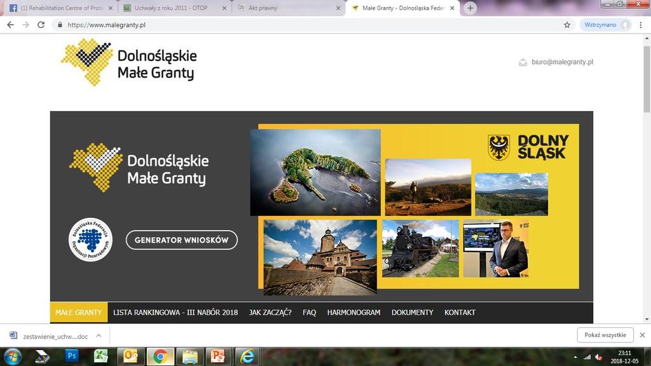Open LISTA RANKINGOWA - III NABÓR 2018
The height and width of the screenshot is (366, 651).
point(175,313)
